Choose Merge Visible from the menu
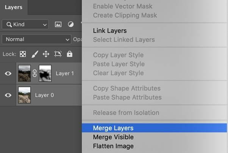 coord(113,137)
